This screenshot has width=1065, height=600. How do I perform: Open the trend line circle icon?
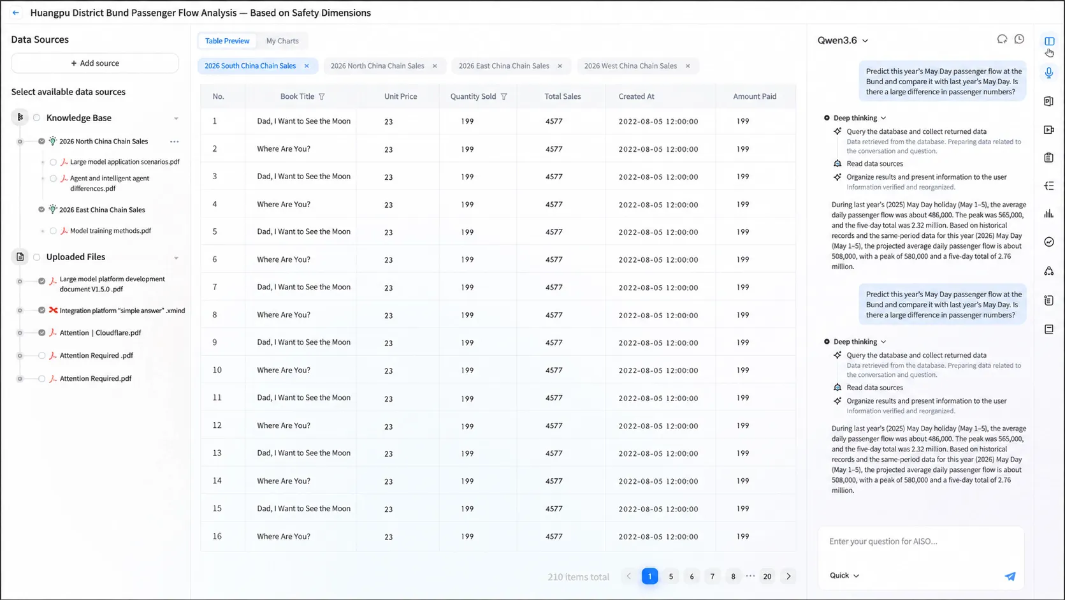coord(1048,242)
